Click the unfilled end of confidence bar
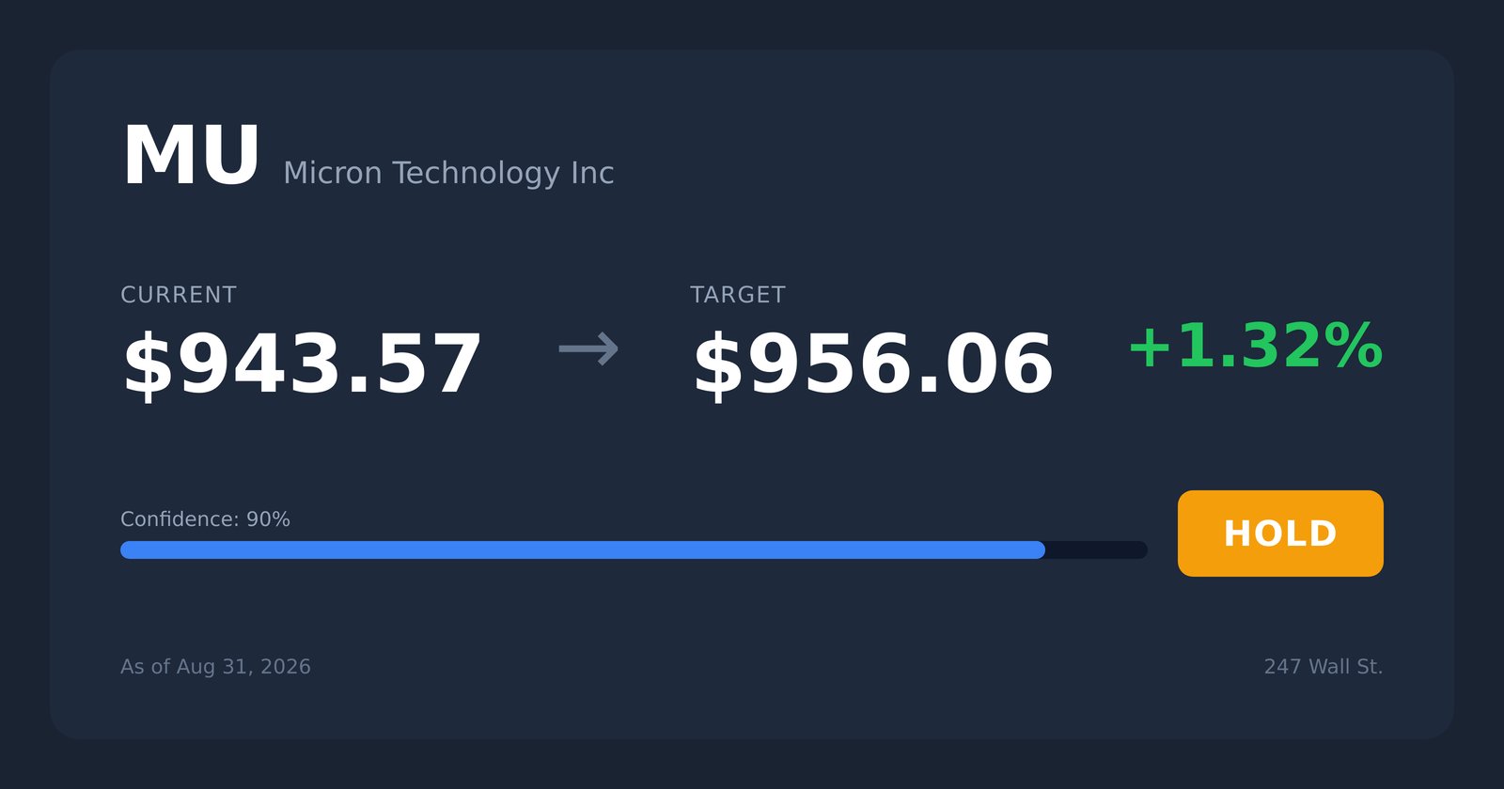This screenshot has width=1504, height=789. pyautogui.click(x=1096, y=549)
